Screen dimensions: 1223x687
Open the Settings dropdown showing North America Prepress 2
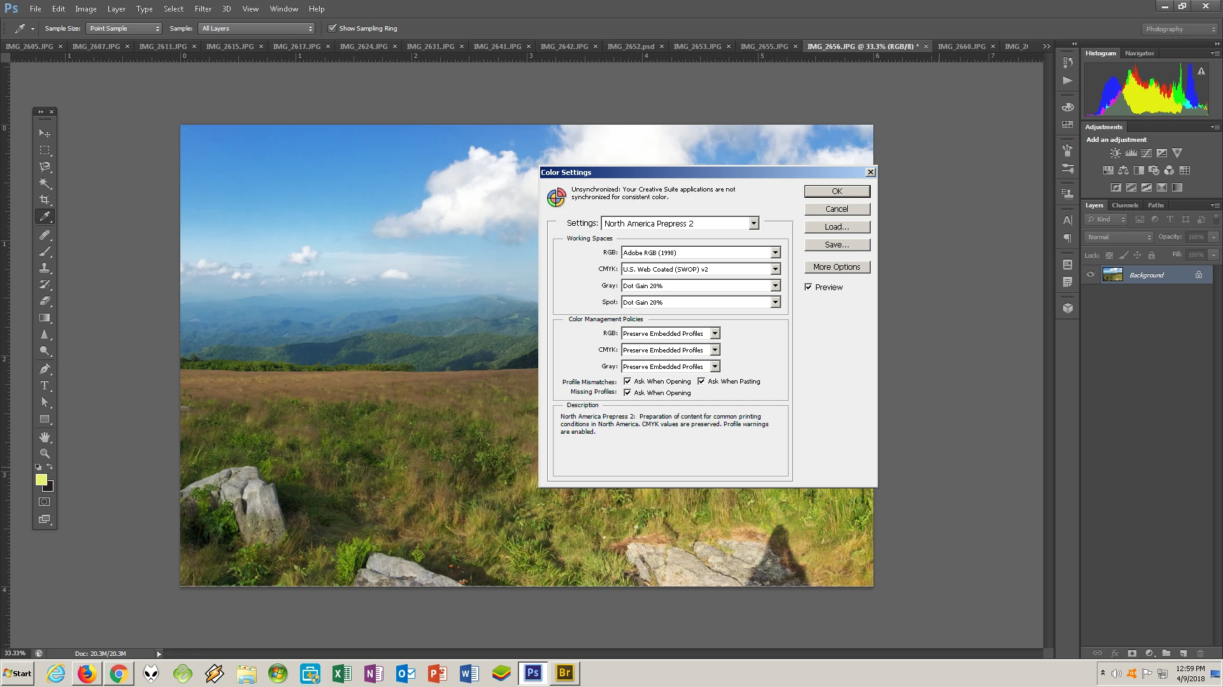click(754, 223)
